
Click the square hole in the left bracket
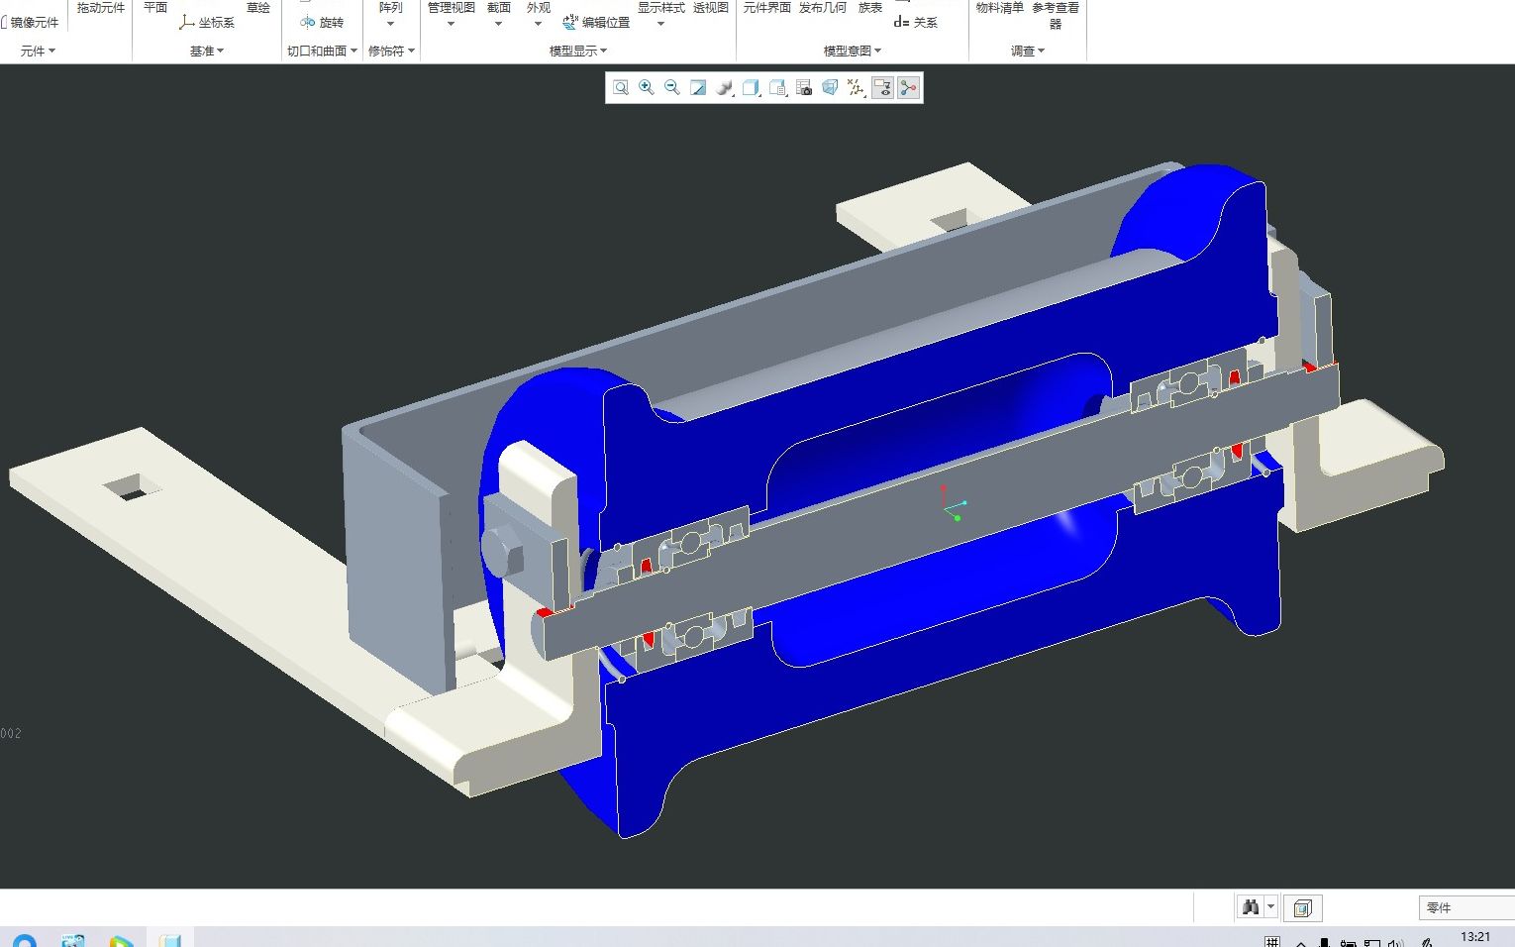(134, 485)
